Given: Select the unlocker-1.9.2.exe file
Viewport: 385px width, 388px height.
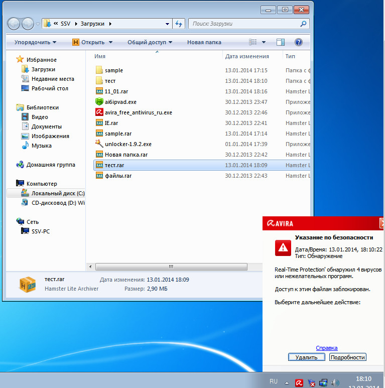Looking at the screenshot, I should tap(127, 144).
